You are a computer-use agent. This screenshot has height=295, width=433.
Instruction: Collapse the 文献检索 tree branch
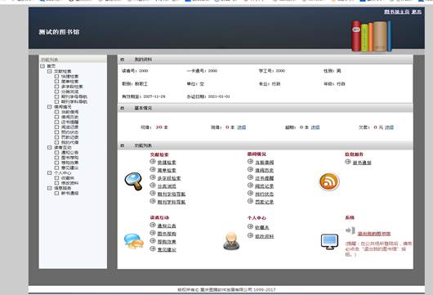point(50,71)
